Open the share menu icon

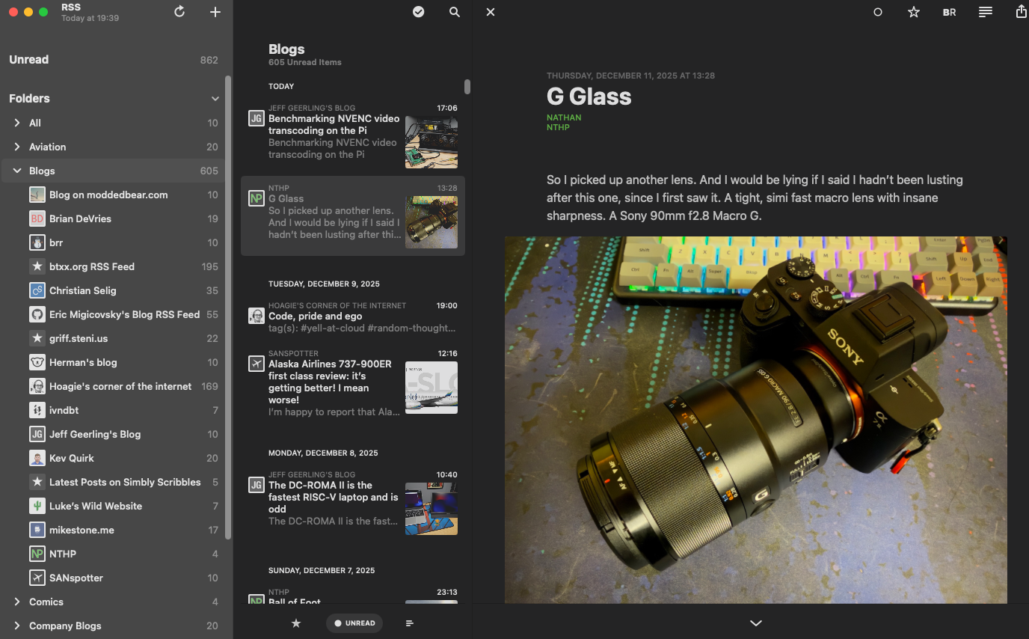[x=1021, y=12]
